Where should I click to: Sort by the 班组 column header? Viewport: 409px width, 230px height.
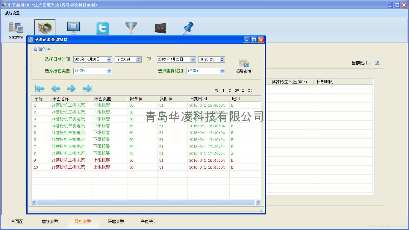pyautogui.click(x=245, y=99)
